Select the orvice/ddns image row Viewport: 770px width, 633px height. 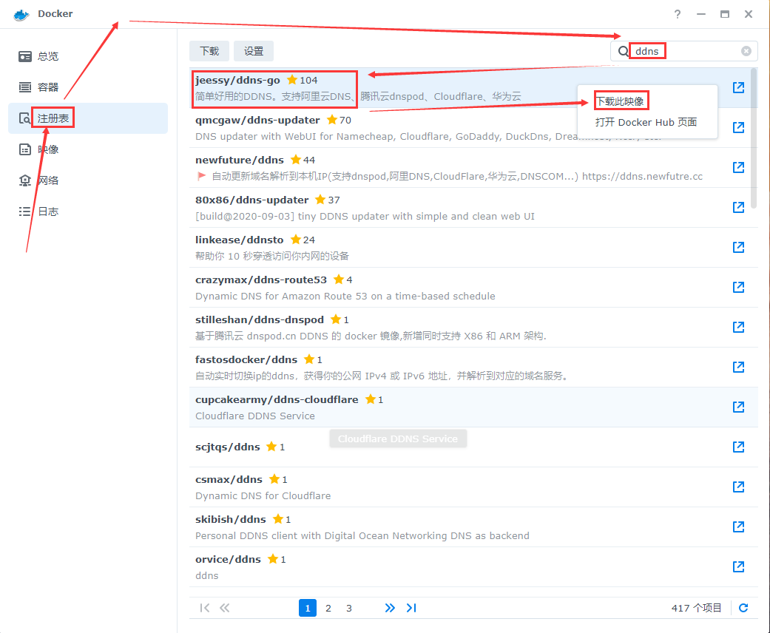point(473,567)
